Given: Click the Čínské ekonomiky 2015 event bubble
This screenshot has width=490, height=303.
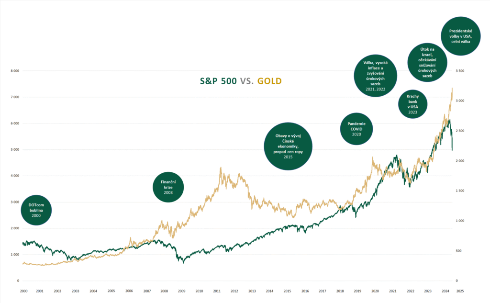Looking at the screenshot, I should 288,146.
